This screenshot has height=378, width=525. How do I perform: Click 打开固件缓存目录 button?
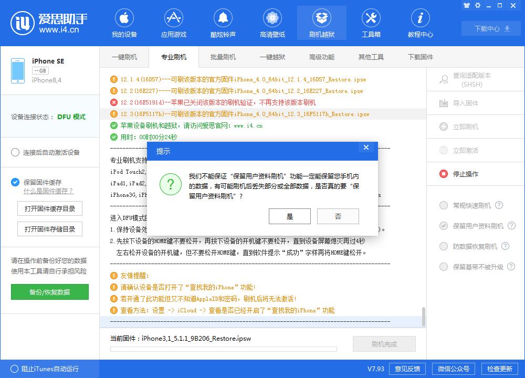click(49, 208)
